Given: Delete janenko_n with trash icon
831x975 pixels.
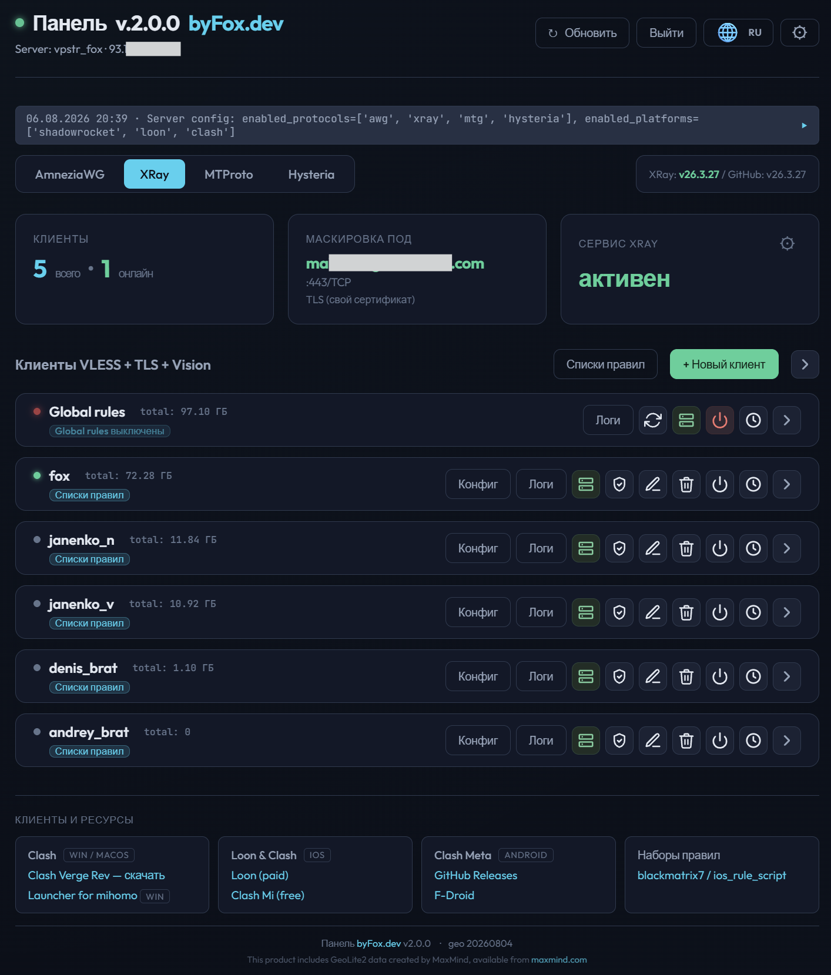Looking at the screenshot, I should tap(686, 548).
